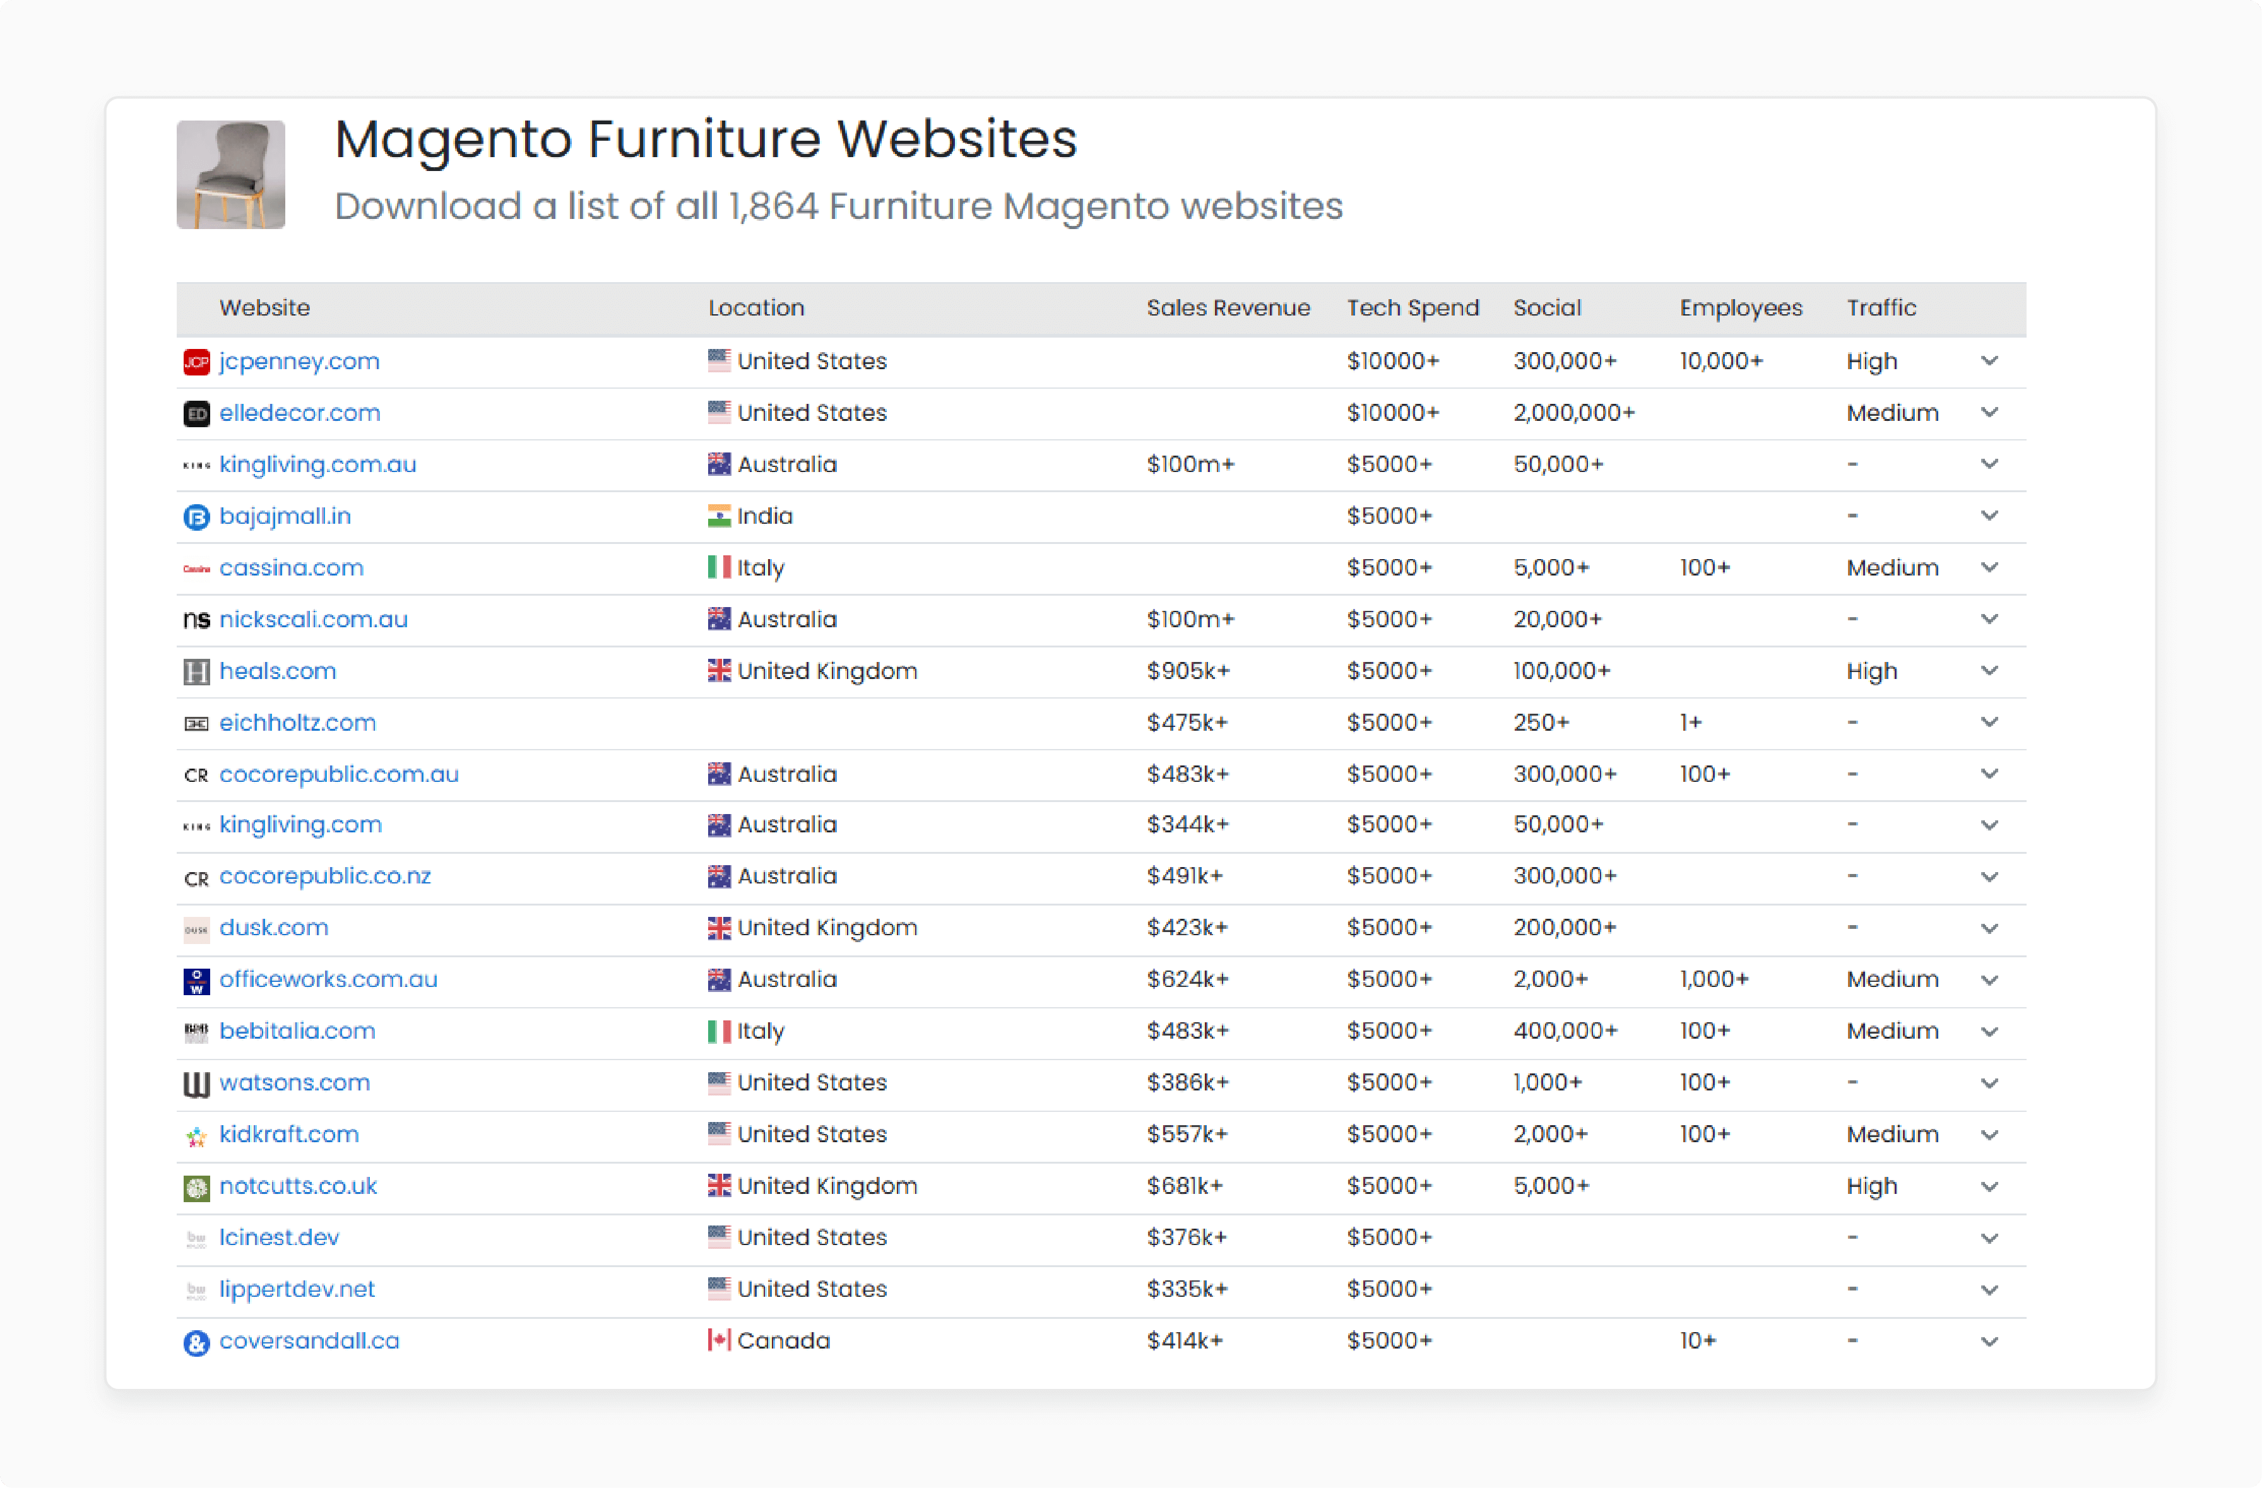Click the Location column header

click(755, 308)
